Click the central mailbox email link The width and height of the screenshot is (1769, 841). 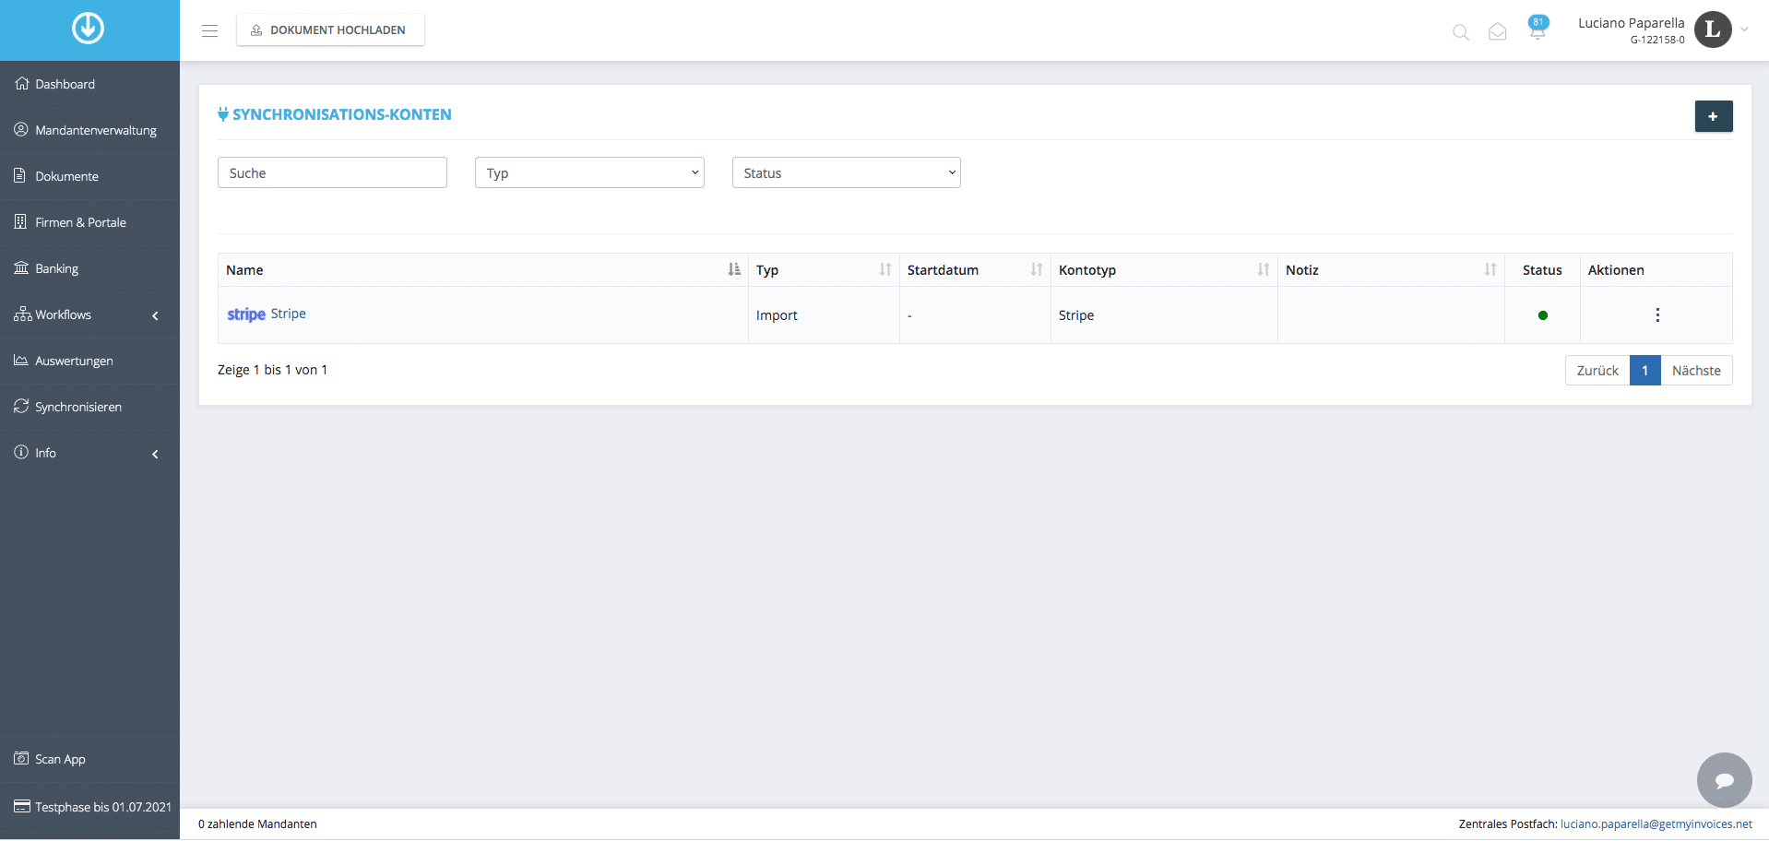1656,823
